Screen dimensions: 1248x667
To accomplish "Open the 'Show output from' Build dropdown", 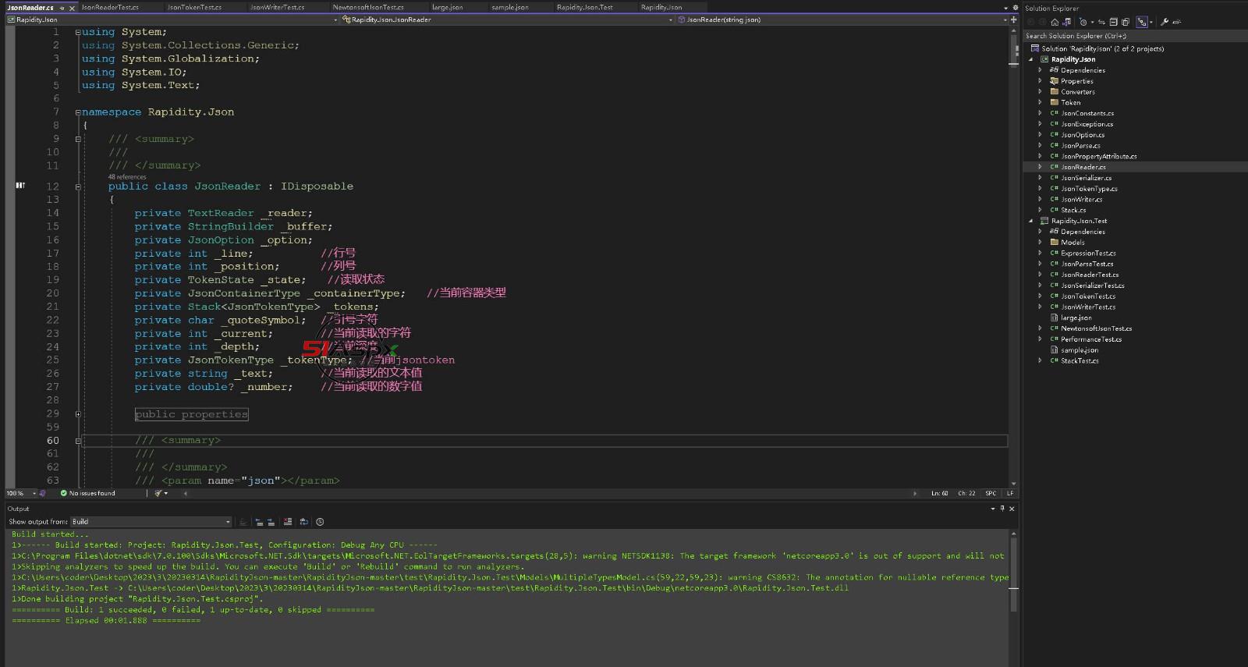I will tap(151, 522).
